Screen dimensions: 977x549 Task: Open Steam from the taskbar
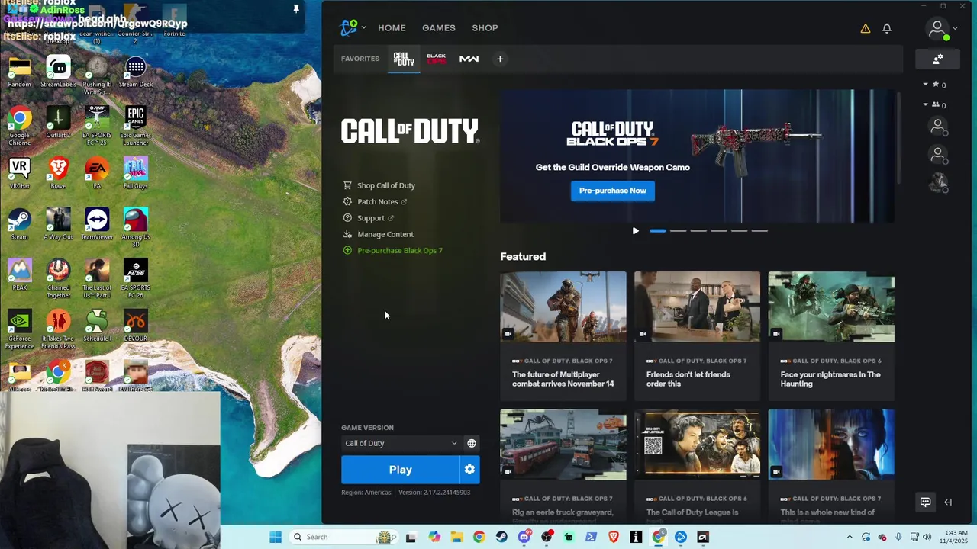[x=501, y=537]
